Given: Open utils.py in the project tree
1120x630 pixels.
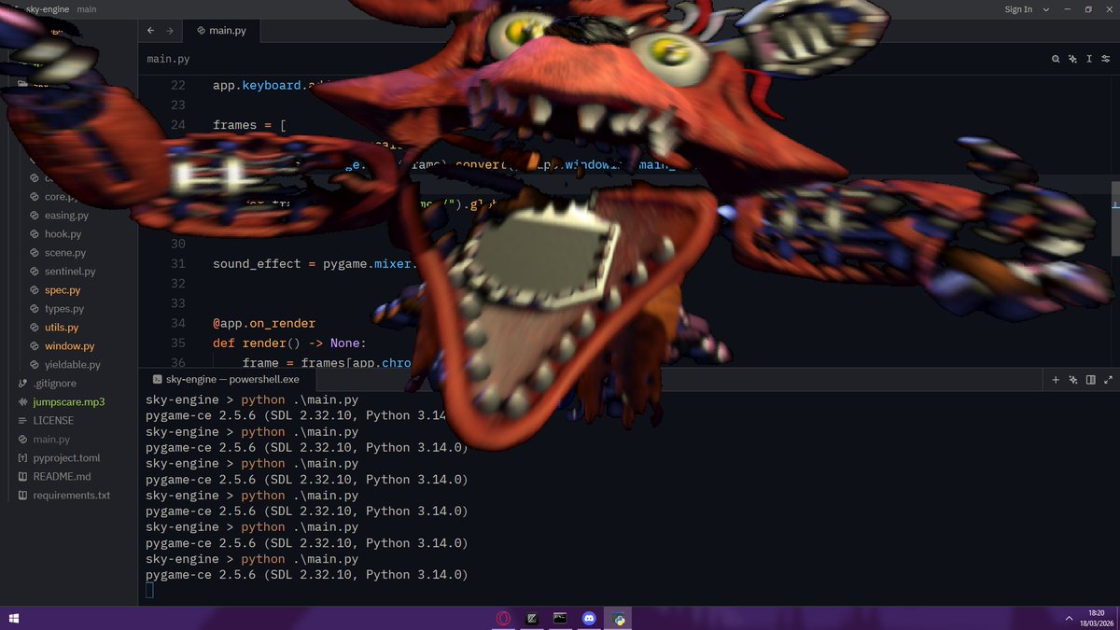Looking at the screenshot, I should tap(62, 328).
